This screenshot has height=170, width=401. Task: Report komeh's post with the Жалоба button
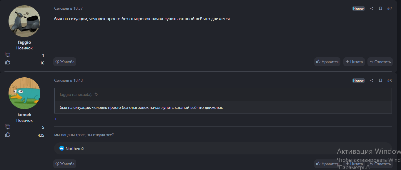[x=65, y=164]
